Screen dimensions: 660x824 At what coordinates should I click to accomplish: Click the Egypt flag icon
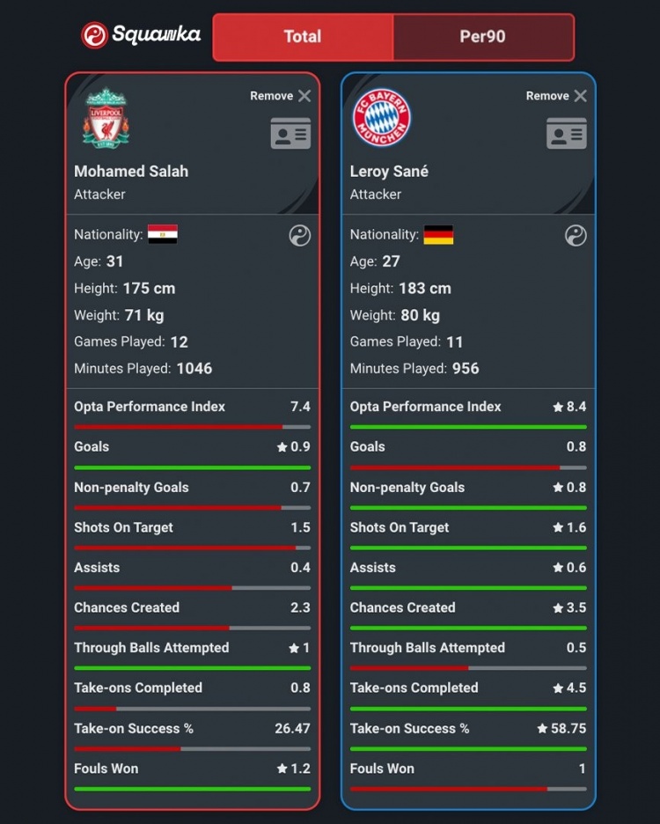(163, 234)
